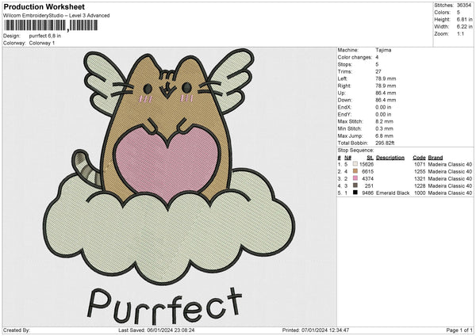Click the Max Stitch value '8.2 mm'
This screenshot has width=476, height=336.
pos(384,121)
